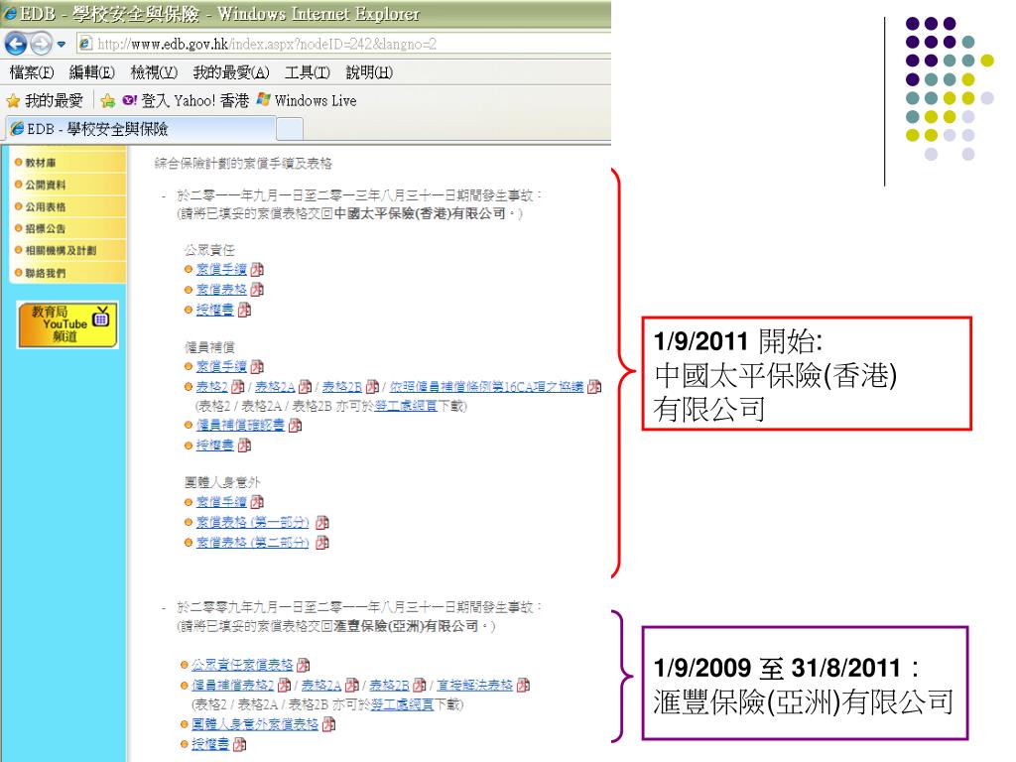Click PDF icon beside 公眾責任 授權書
This screenshot has width=1016, height=762.
[244, 311]
